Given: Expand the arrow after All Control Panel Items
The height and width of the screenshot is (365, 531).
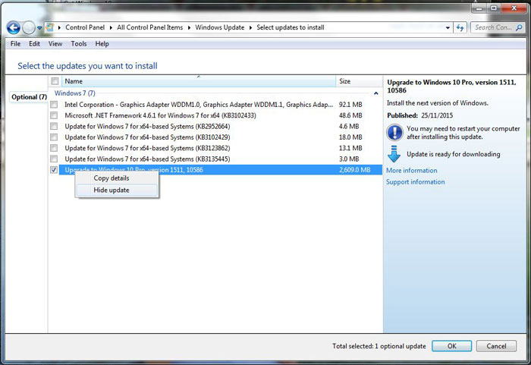Looking at the screenshot, I should pos(189,28).
